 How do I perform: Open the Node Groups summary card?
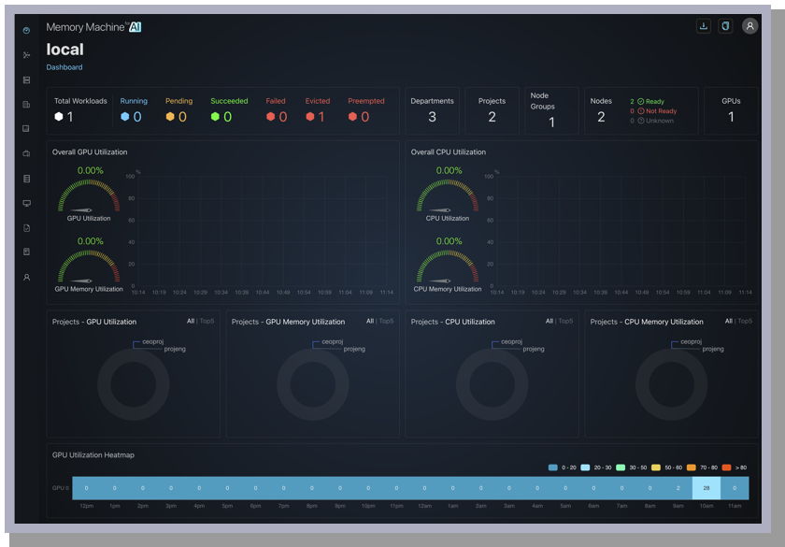pos(550,110)
